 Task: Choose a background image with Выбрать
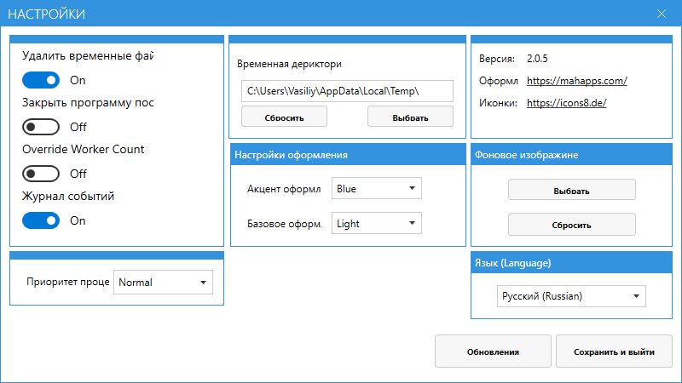pos(572,190)
